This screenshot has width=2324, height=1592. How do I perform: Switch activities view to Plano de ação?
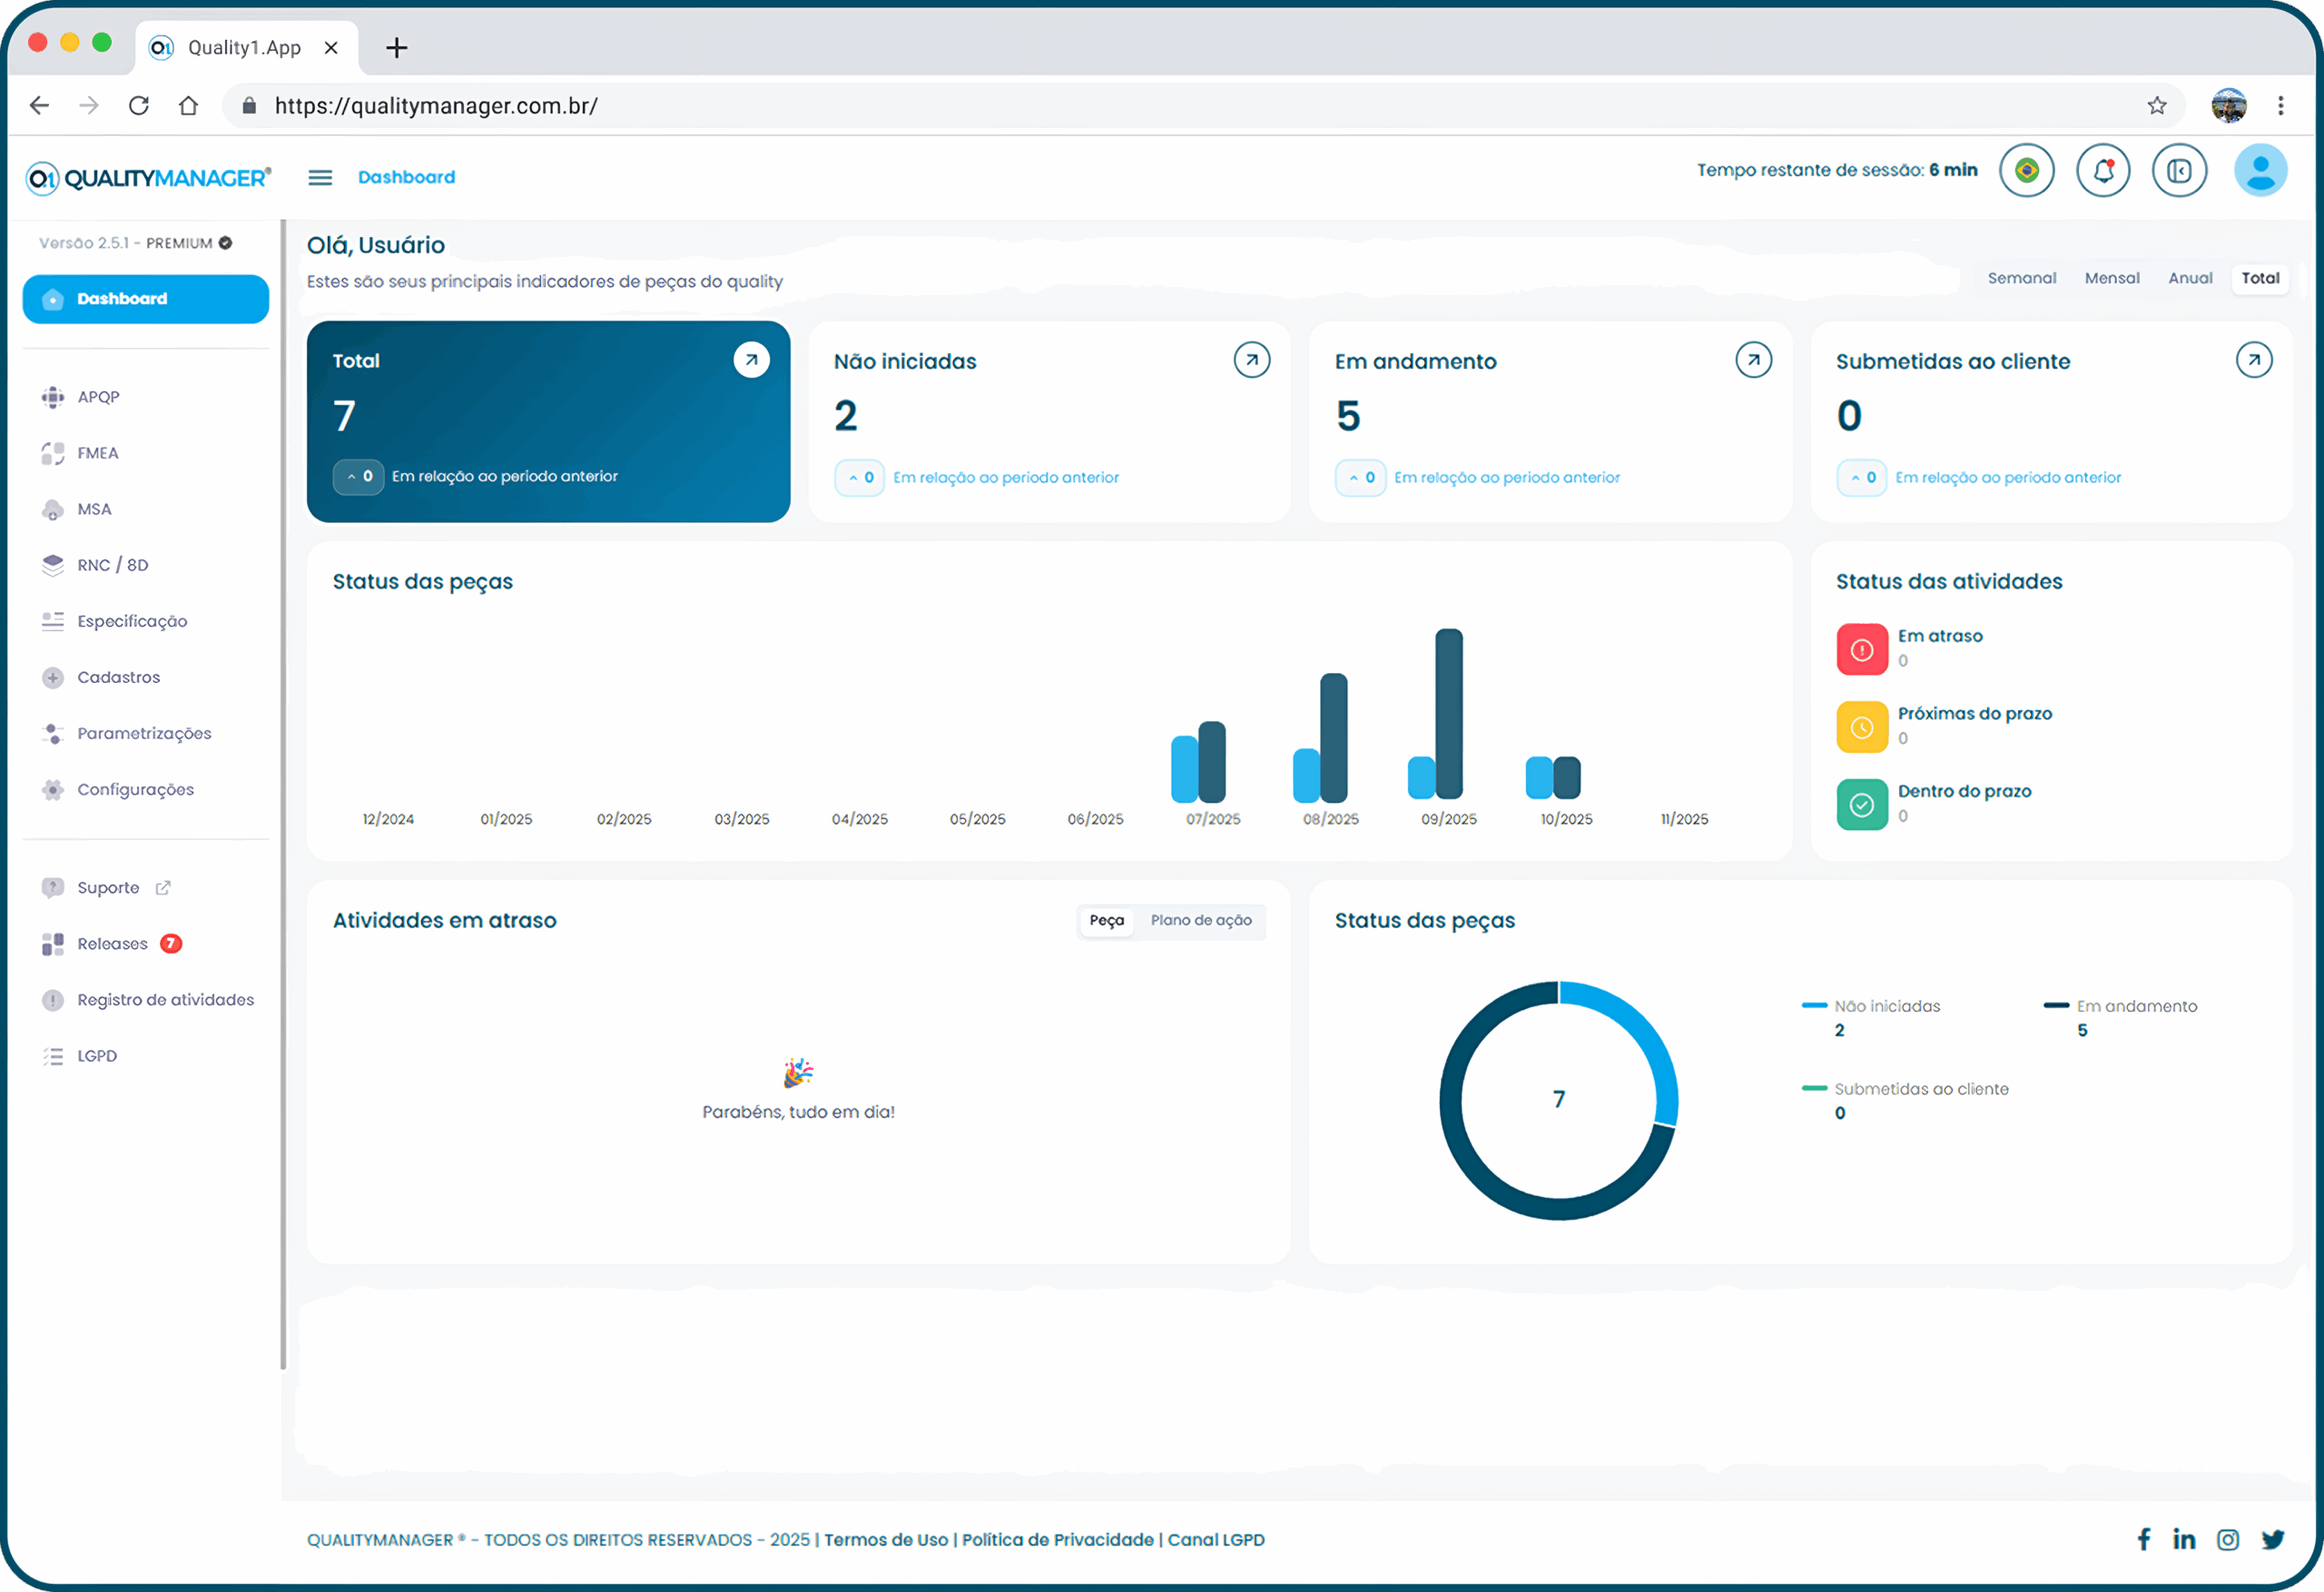(x=1200, y=921)
